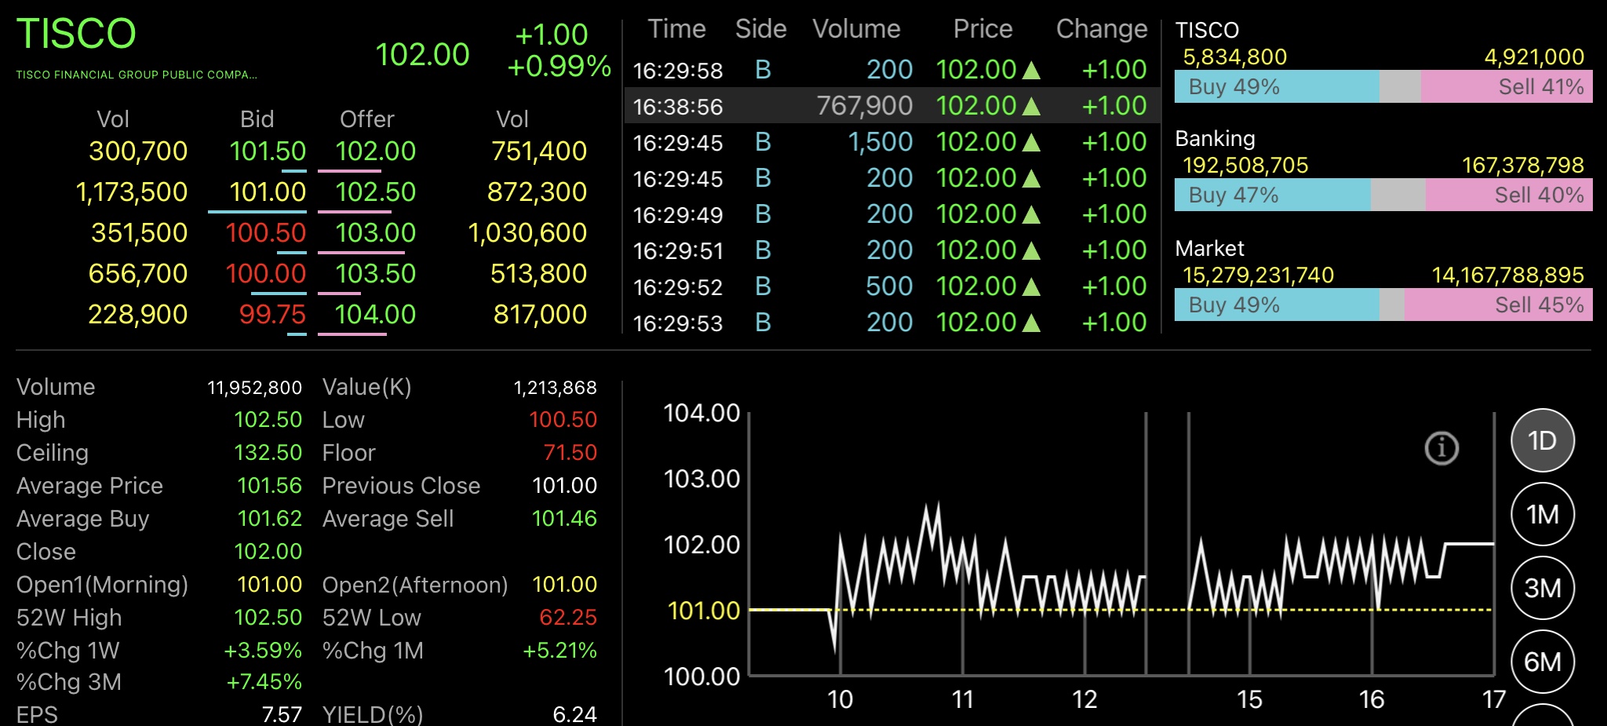Select bid price 101.00
The width and height of the screenshot is (1607, 726).
[268, 192]
